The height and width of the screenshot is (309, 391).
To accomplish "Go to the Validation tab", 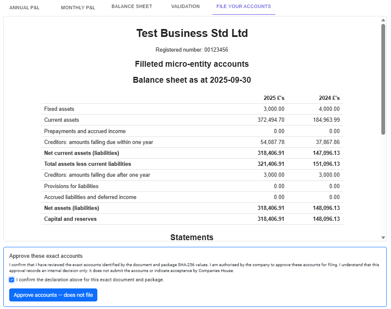I will coord(185,6).
